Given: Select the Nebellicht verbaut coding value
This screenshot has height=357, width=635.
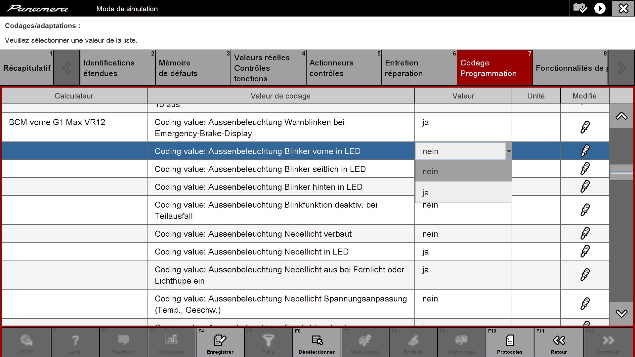Looking at the screenshot, I should pyautogui.click(x=280, y=234).
